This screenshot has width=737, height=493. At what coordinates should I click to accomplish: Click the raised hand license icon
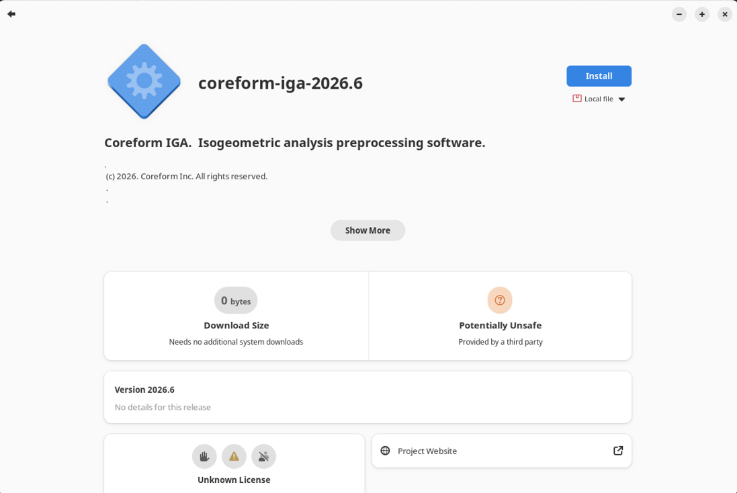point(204,456)
